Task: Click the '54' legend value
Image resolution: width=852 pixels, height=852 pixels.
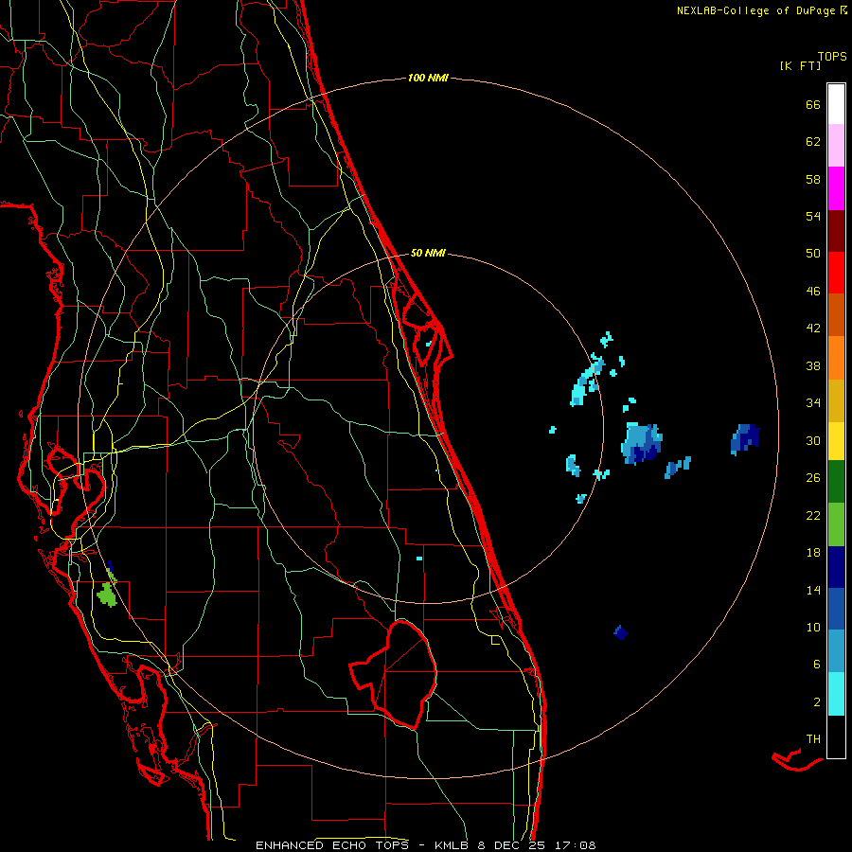Action: [x=813, y=216]
